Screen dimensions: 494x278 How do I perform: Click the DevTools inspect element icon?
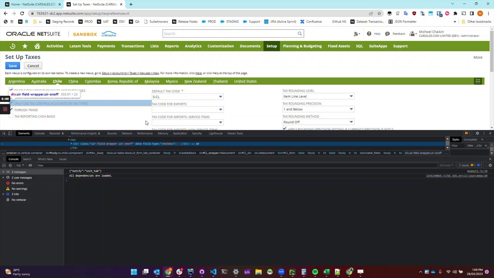coord(3,133)
